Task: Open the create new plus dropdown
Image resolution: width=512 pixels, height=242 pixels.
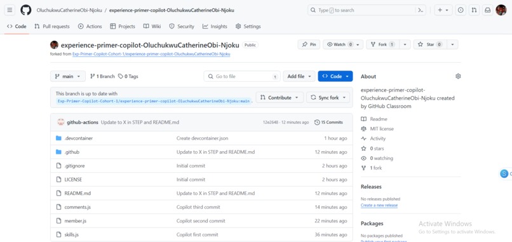Action: [x=443, y=10]
